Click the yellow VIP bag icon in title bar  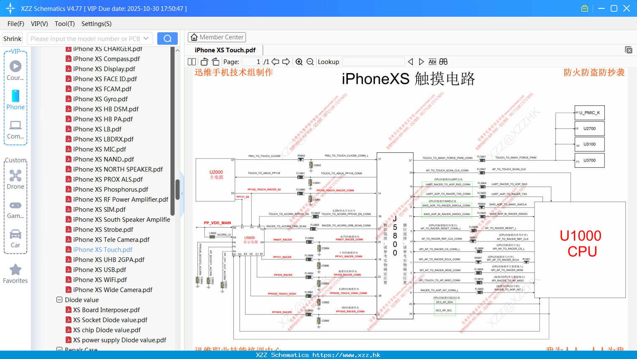[x=585, y=8]
